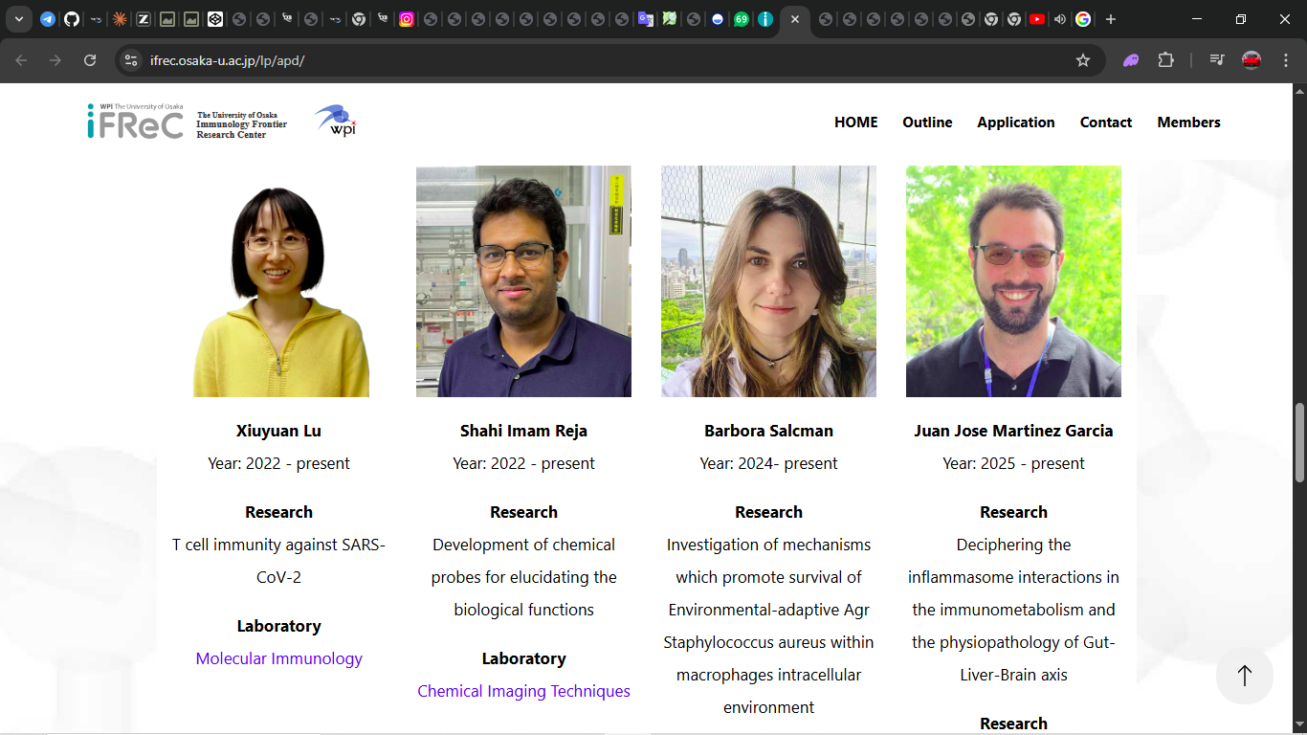Bookmark this page with the star
Viewport: 1307px width, 735px height.
(x=1083, y=60)
